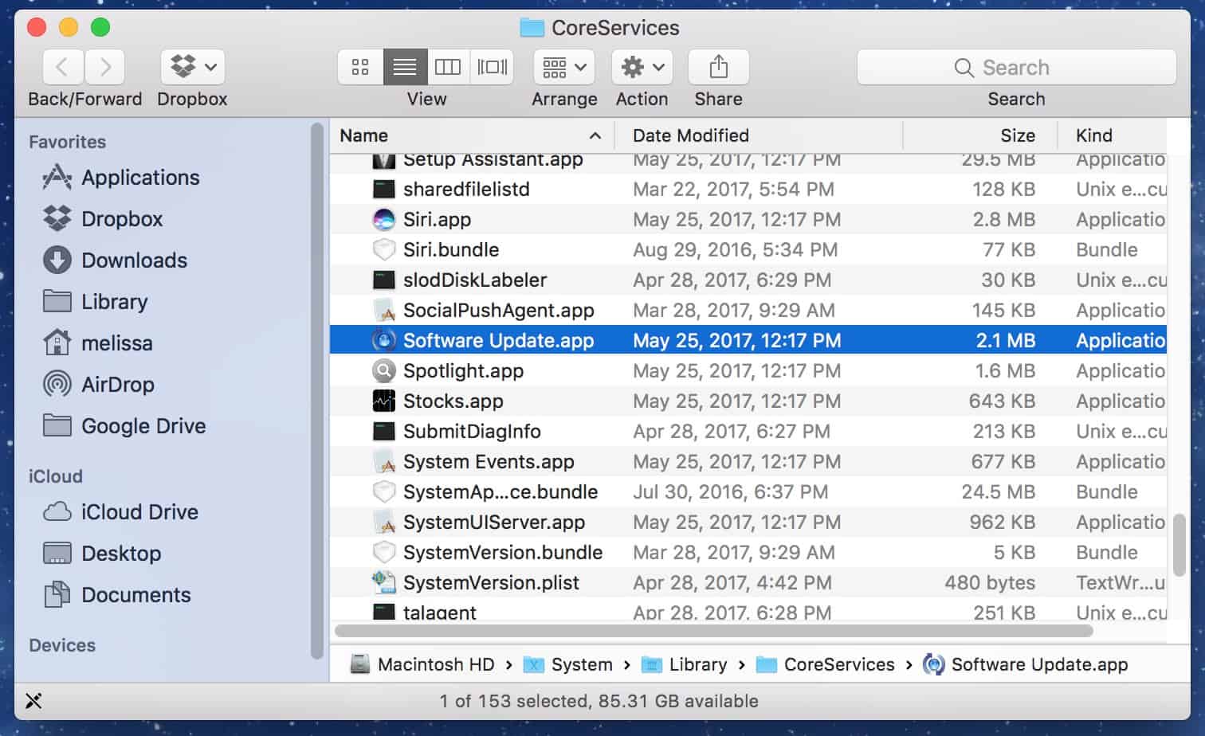Open Google Drive in the sidebar

click(x=124, y=426)
